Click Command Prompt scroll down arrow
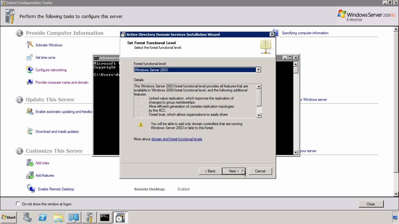Image resolution: width=399 pixels, height=224 pixels. (296, 152)
